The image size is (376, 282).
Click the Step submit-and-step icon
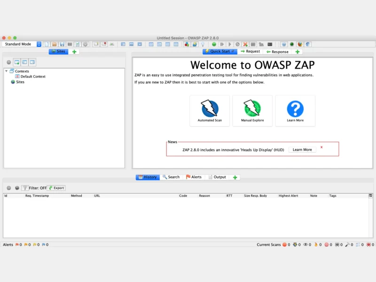pos(222,44)
